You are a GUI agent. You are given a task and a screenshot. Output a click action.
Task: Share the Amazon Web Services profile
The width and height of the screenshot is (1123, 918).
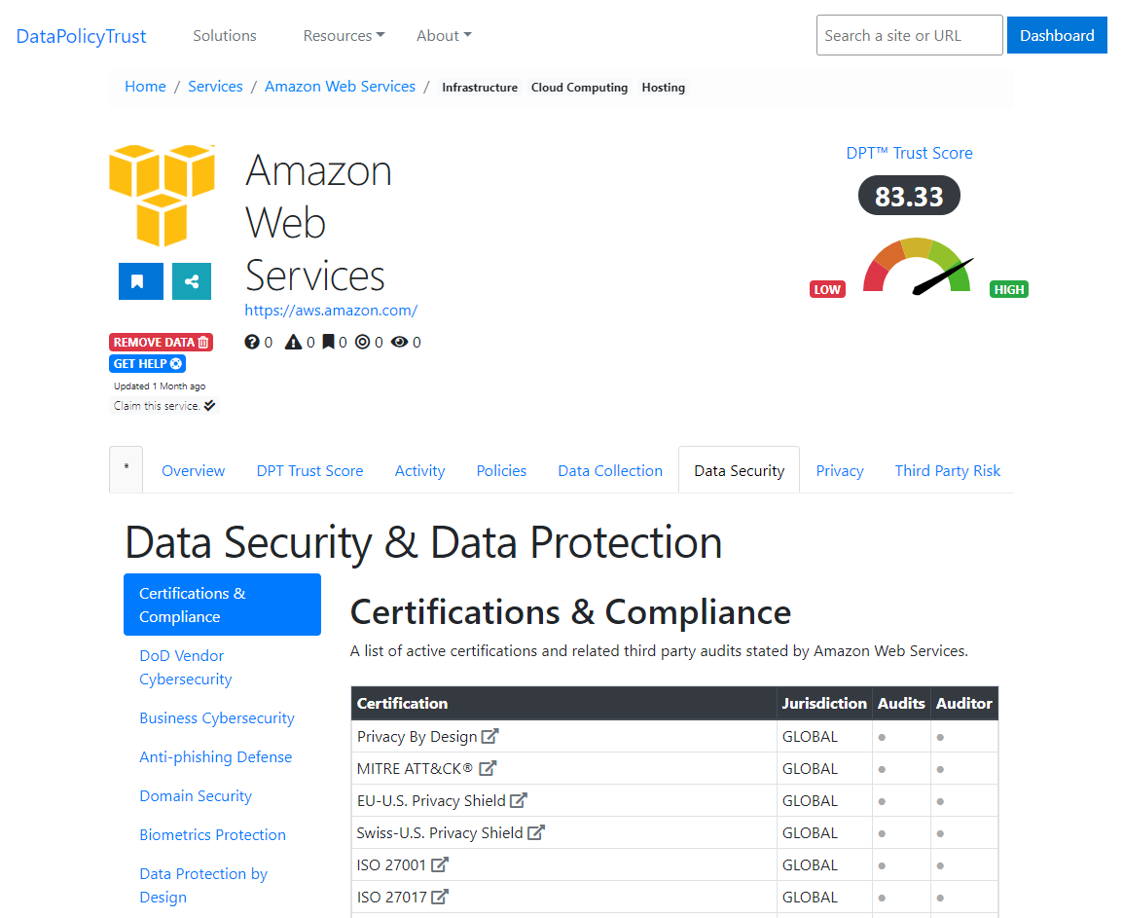[191, 280]
